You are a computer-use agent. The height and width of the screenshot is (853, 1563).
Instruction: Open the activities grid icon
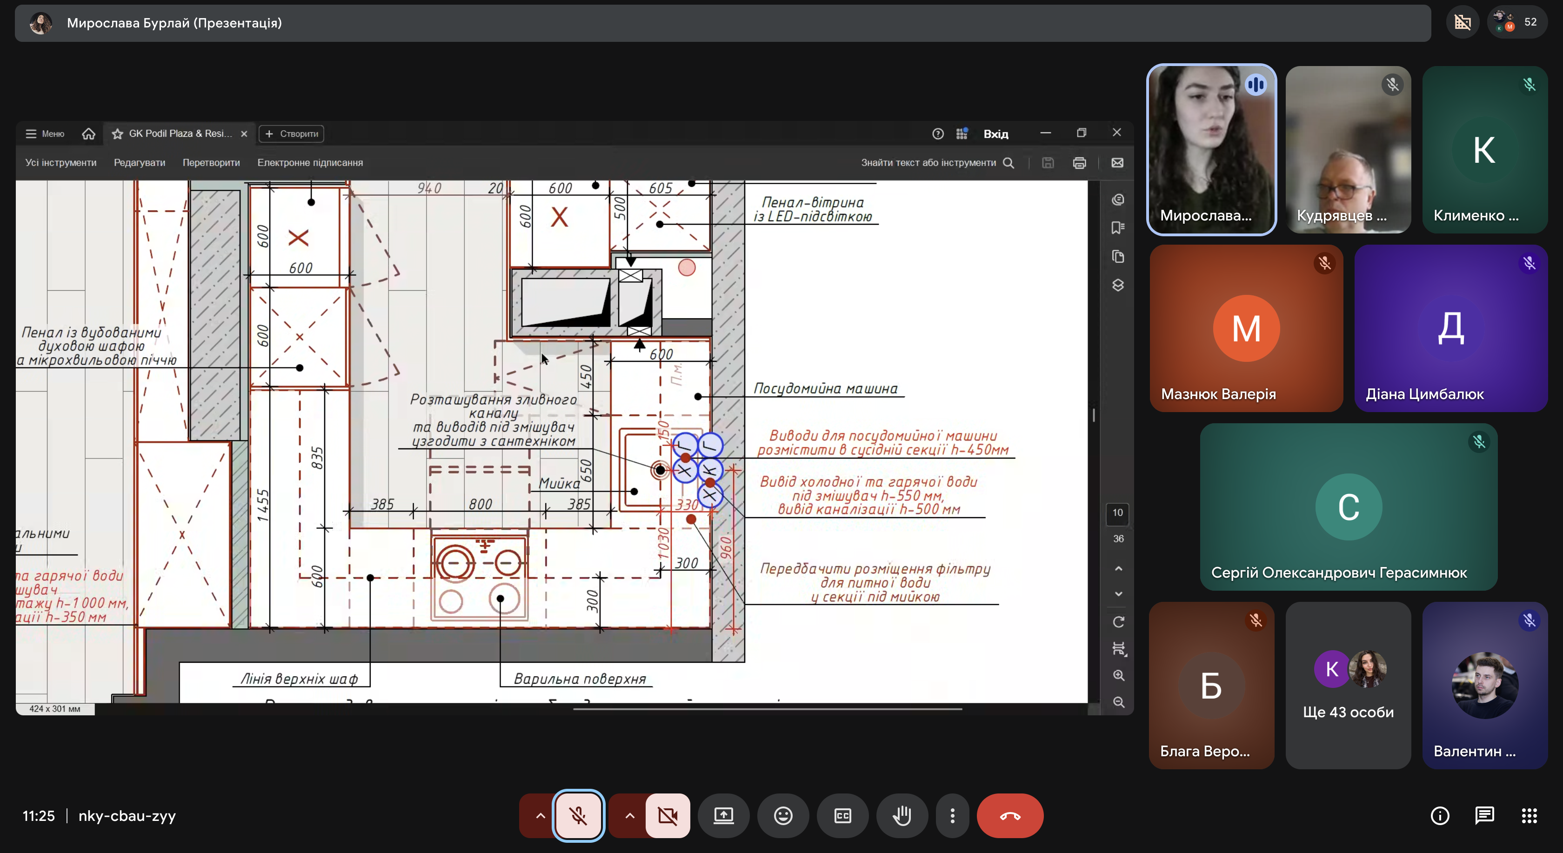1529,815
